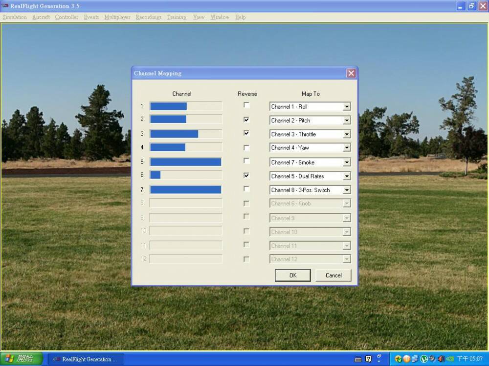Expand the Channel 7 - Smoke dropdown
The image size is (489, 366).
coord(347,163)
